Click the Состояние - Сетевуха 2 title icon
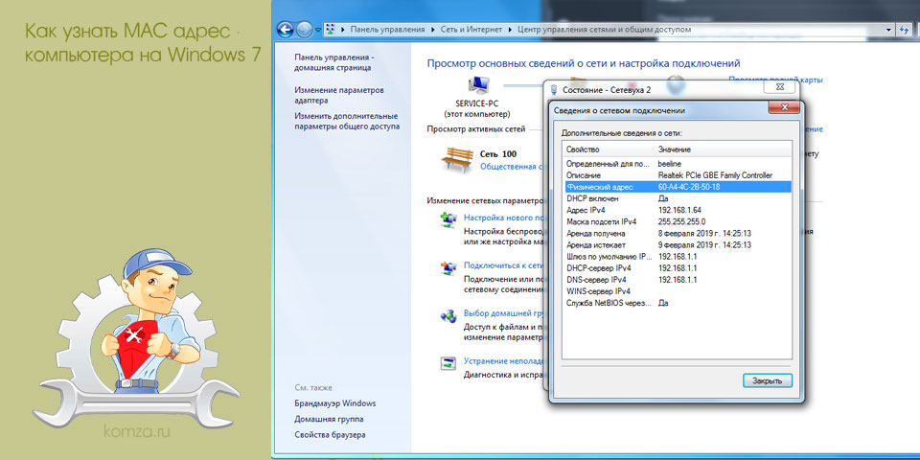This screenshot has height=460, width=920. pyautogui.click(x=554, y=90)
